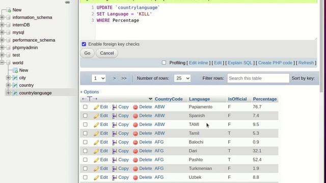Collapse the world database node

[x=2, y=63]
